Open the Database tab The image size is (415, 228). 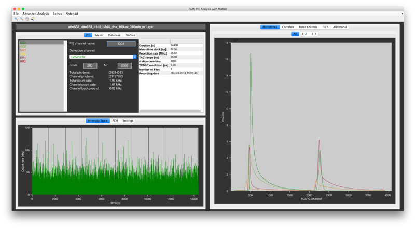(x=114, y=35)
